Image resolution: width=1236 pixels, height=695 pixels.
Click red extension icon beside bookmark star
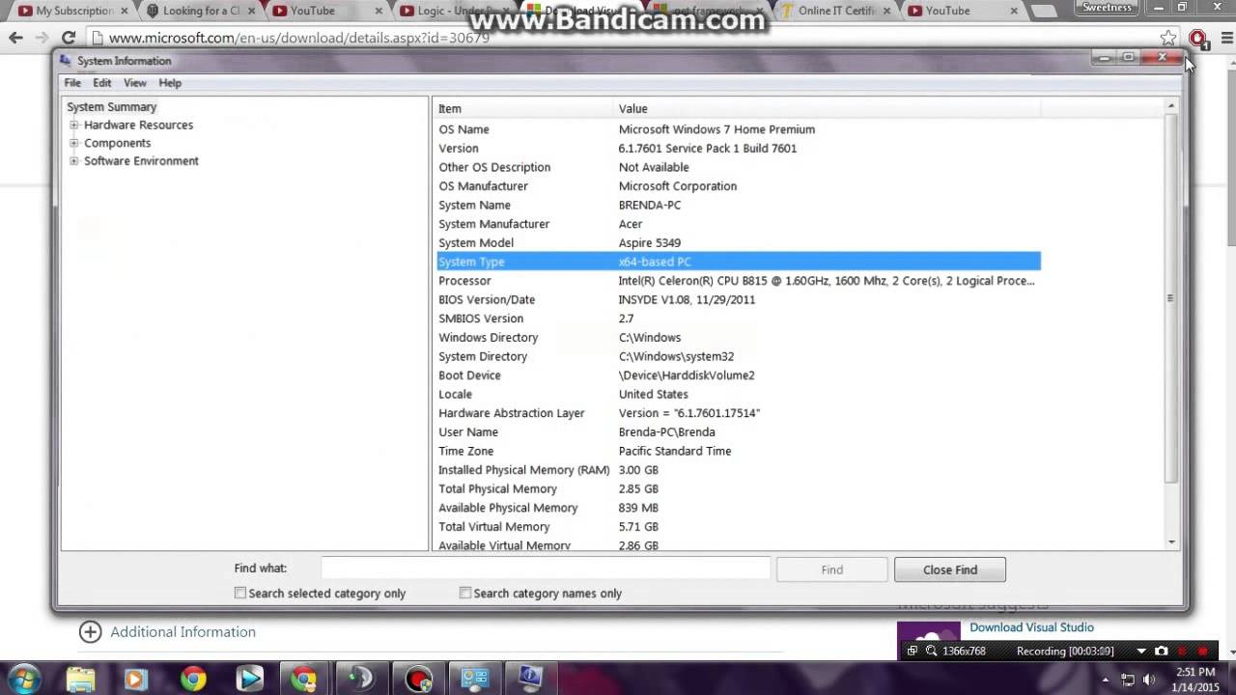[1198, 39]
